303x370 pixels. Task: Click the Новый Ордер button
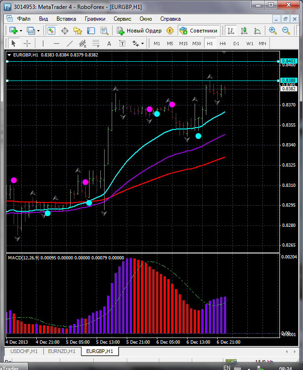(139, 31)
